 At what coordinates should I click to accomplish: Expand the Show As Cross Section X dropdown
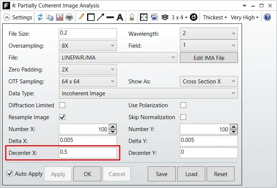click(x=209, y=81)
